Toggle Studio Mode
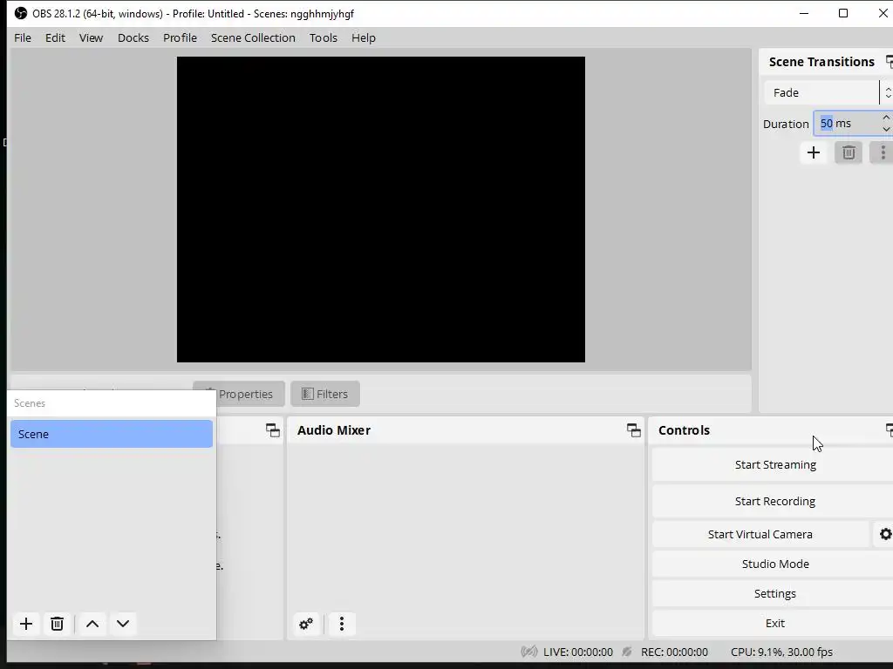Screen dimensions: 893x669 pos(775,564)
